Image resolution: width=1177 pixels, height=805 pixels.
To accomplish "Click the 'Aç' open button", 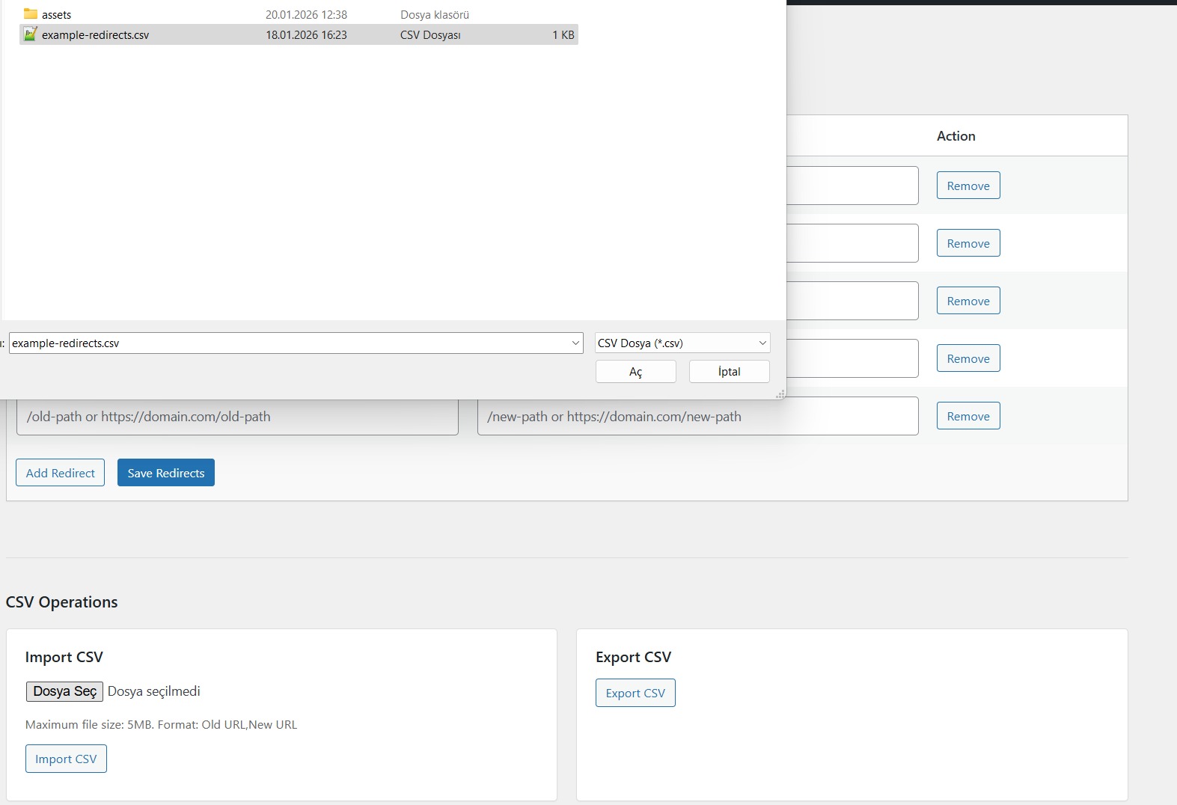I will tap(636, 372).
